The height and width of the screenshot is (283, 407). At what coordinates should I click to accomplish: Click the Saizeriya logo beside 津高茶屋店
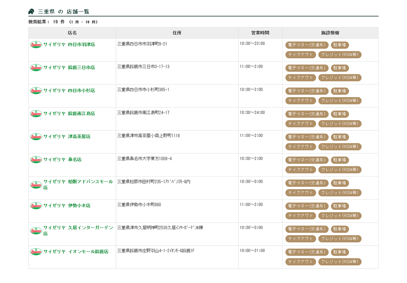pos(36,136)
